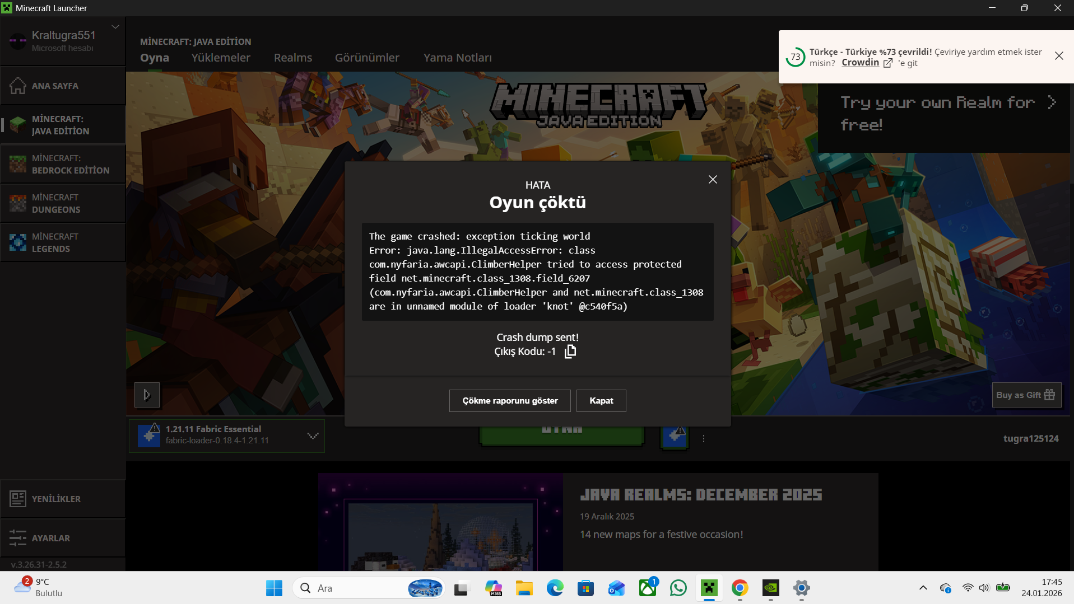
Task: Open File Explorer from taskbar
Action: 524,588
